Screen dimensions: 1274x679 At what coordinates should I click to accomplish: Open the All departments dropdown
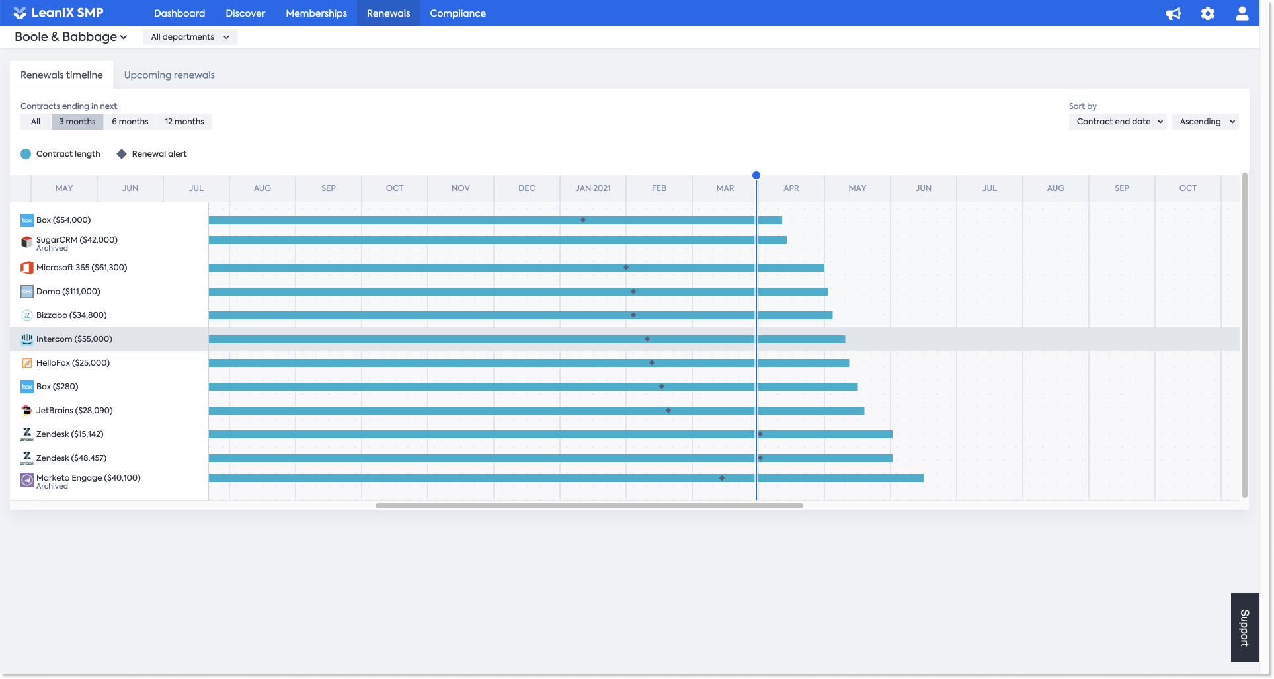pyautogui.click(x=190, y=37)
